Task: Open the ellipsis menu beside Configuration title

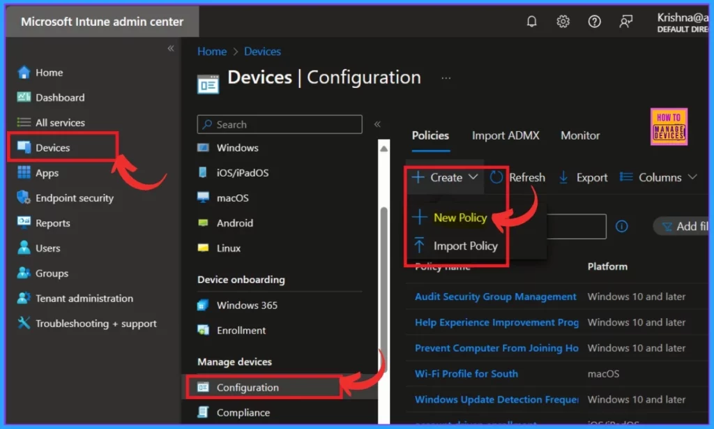Action: click(446, 78)
